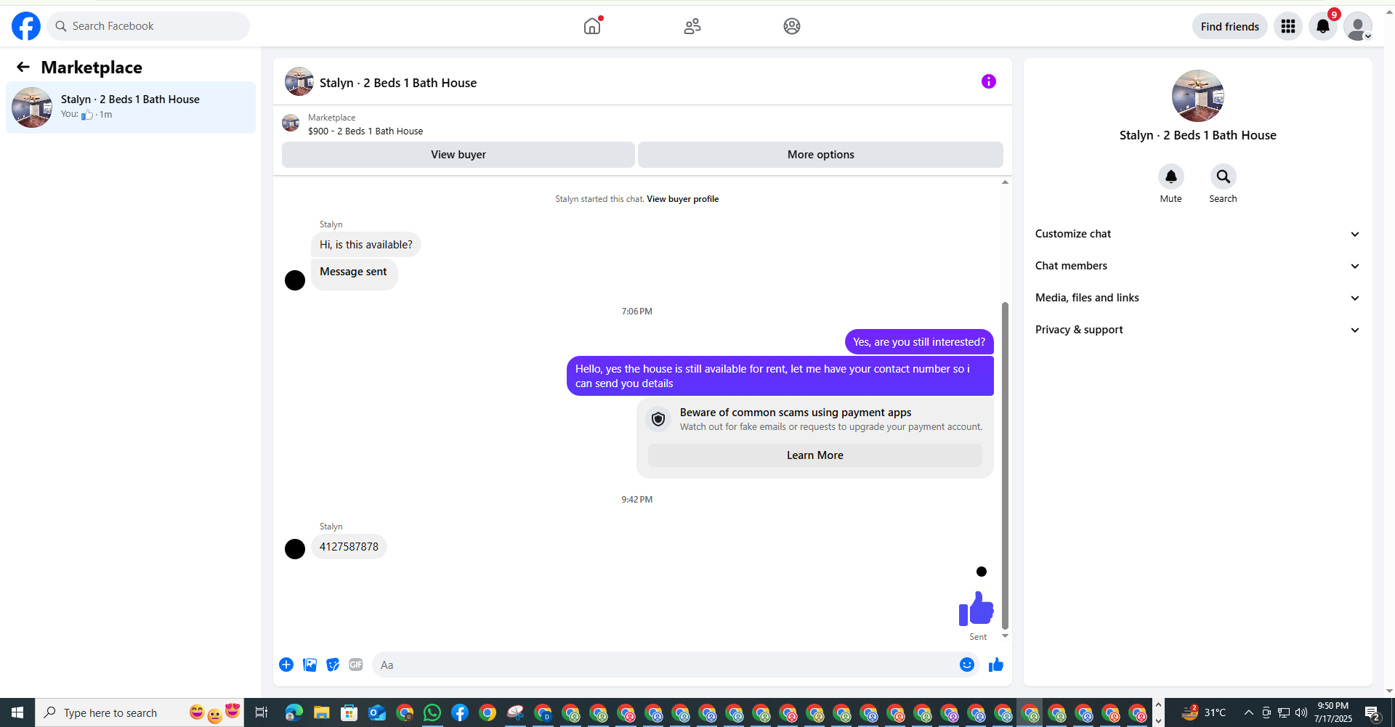Click the "Hi, is this available?" message
The height and width of the screenshot is (727, 1395).
[366, 245]
